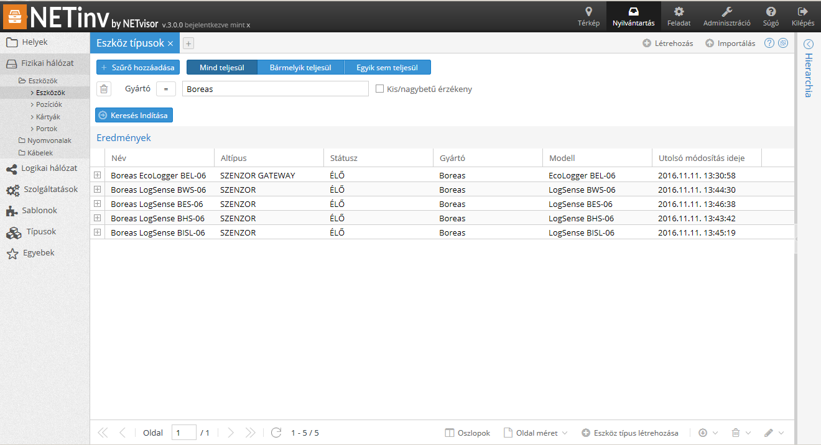
Task: Enable Kis/nagybetű érzékeny checkbox
Action: [x=379, y=89]
